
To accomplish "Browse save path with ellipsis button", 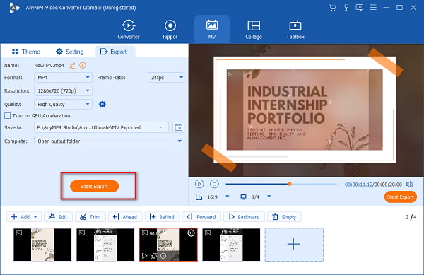I will (x=160, y=127).
